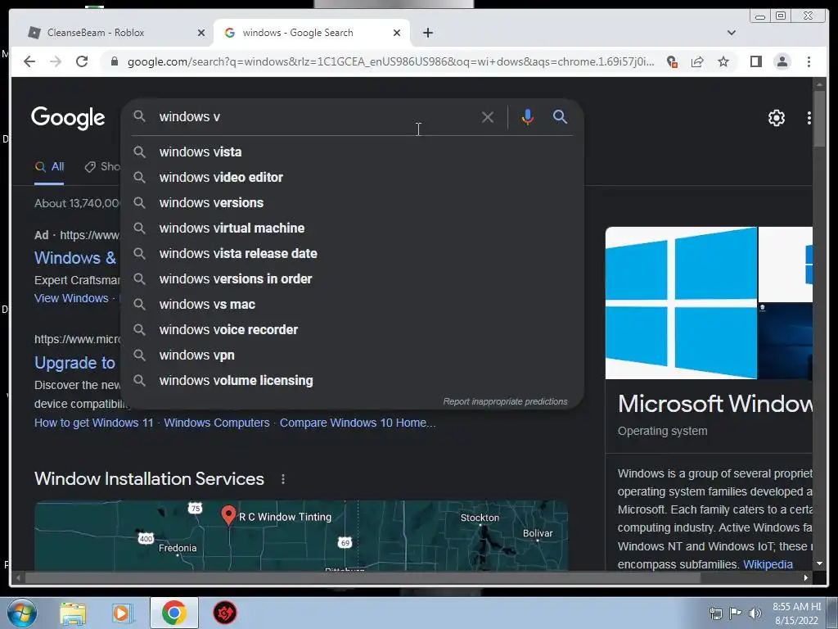Viewport: 838px width, 629px height.
Task: Choose suggestion windows vista
Action: [352, 152]
